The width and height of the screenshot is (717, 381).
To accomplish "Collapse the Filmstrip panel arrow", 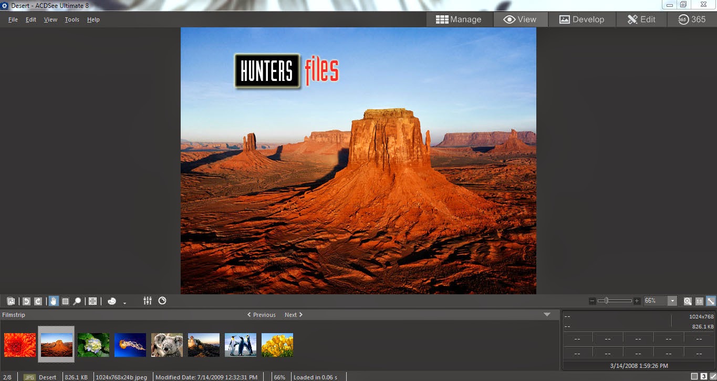I will point(547,315).
